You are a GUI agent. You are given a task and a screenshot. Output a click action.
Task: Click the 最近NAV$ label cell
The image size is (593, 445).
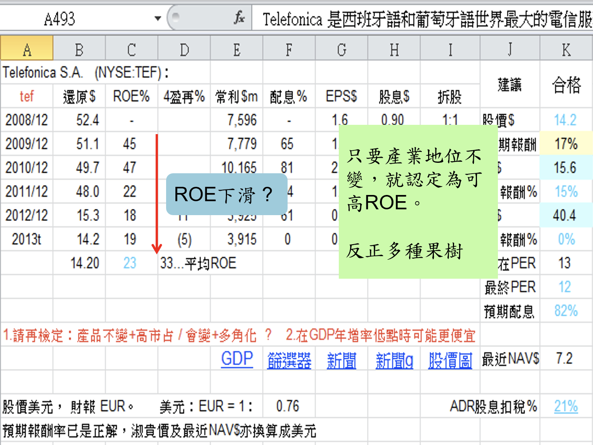(x=510, y=359)
